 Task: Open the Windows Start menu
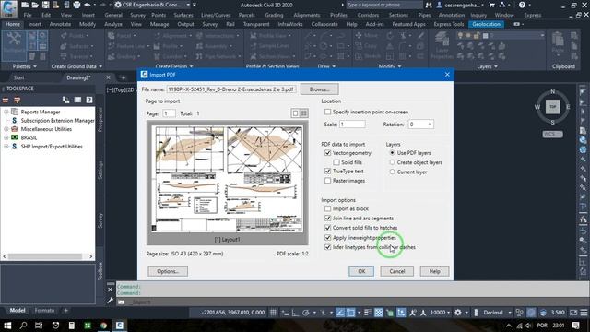(x=7, y=326)
